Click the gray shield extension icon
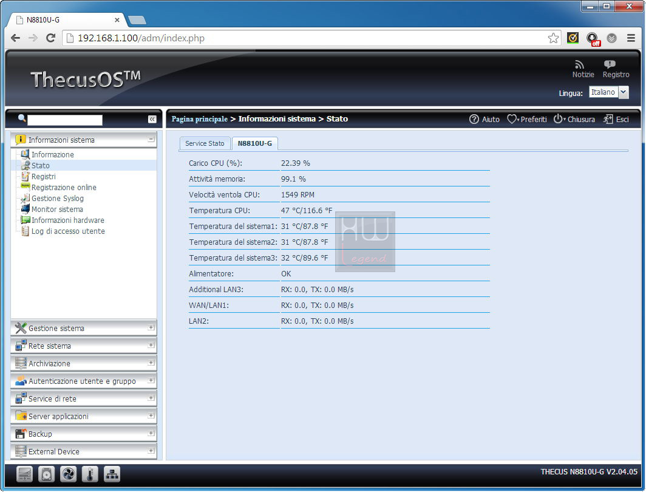This screenshot has height=492, width=646. point(612,38)
